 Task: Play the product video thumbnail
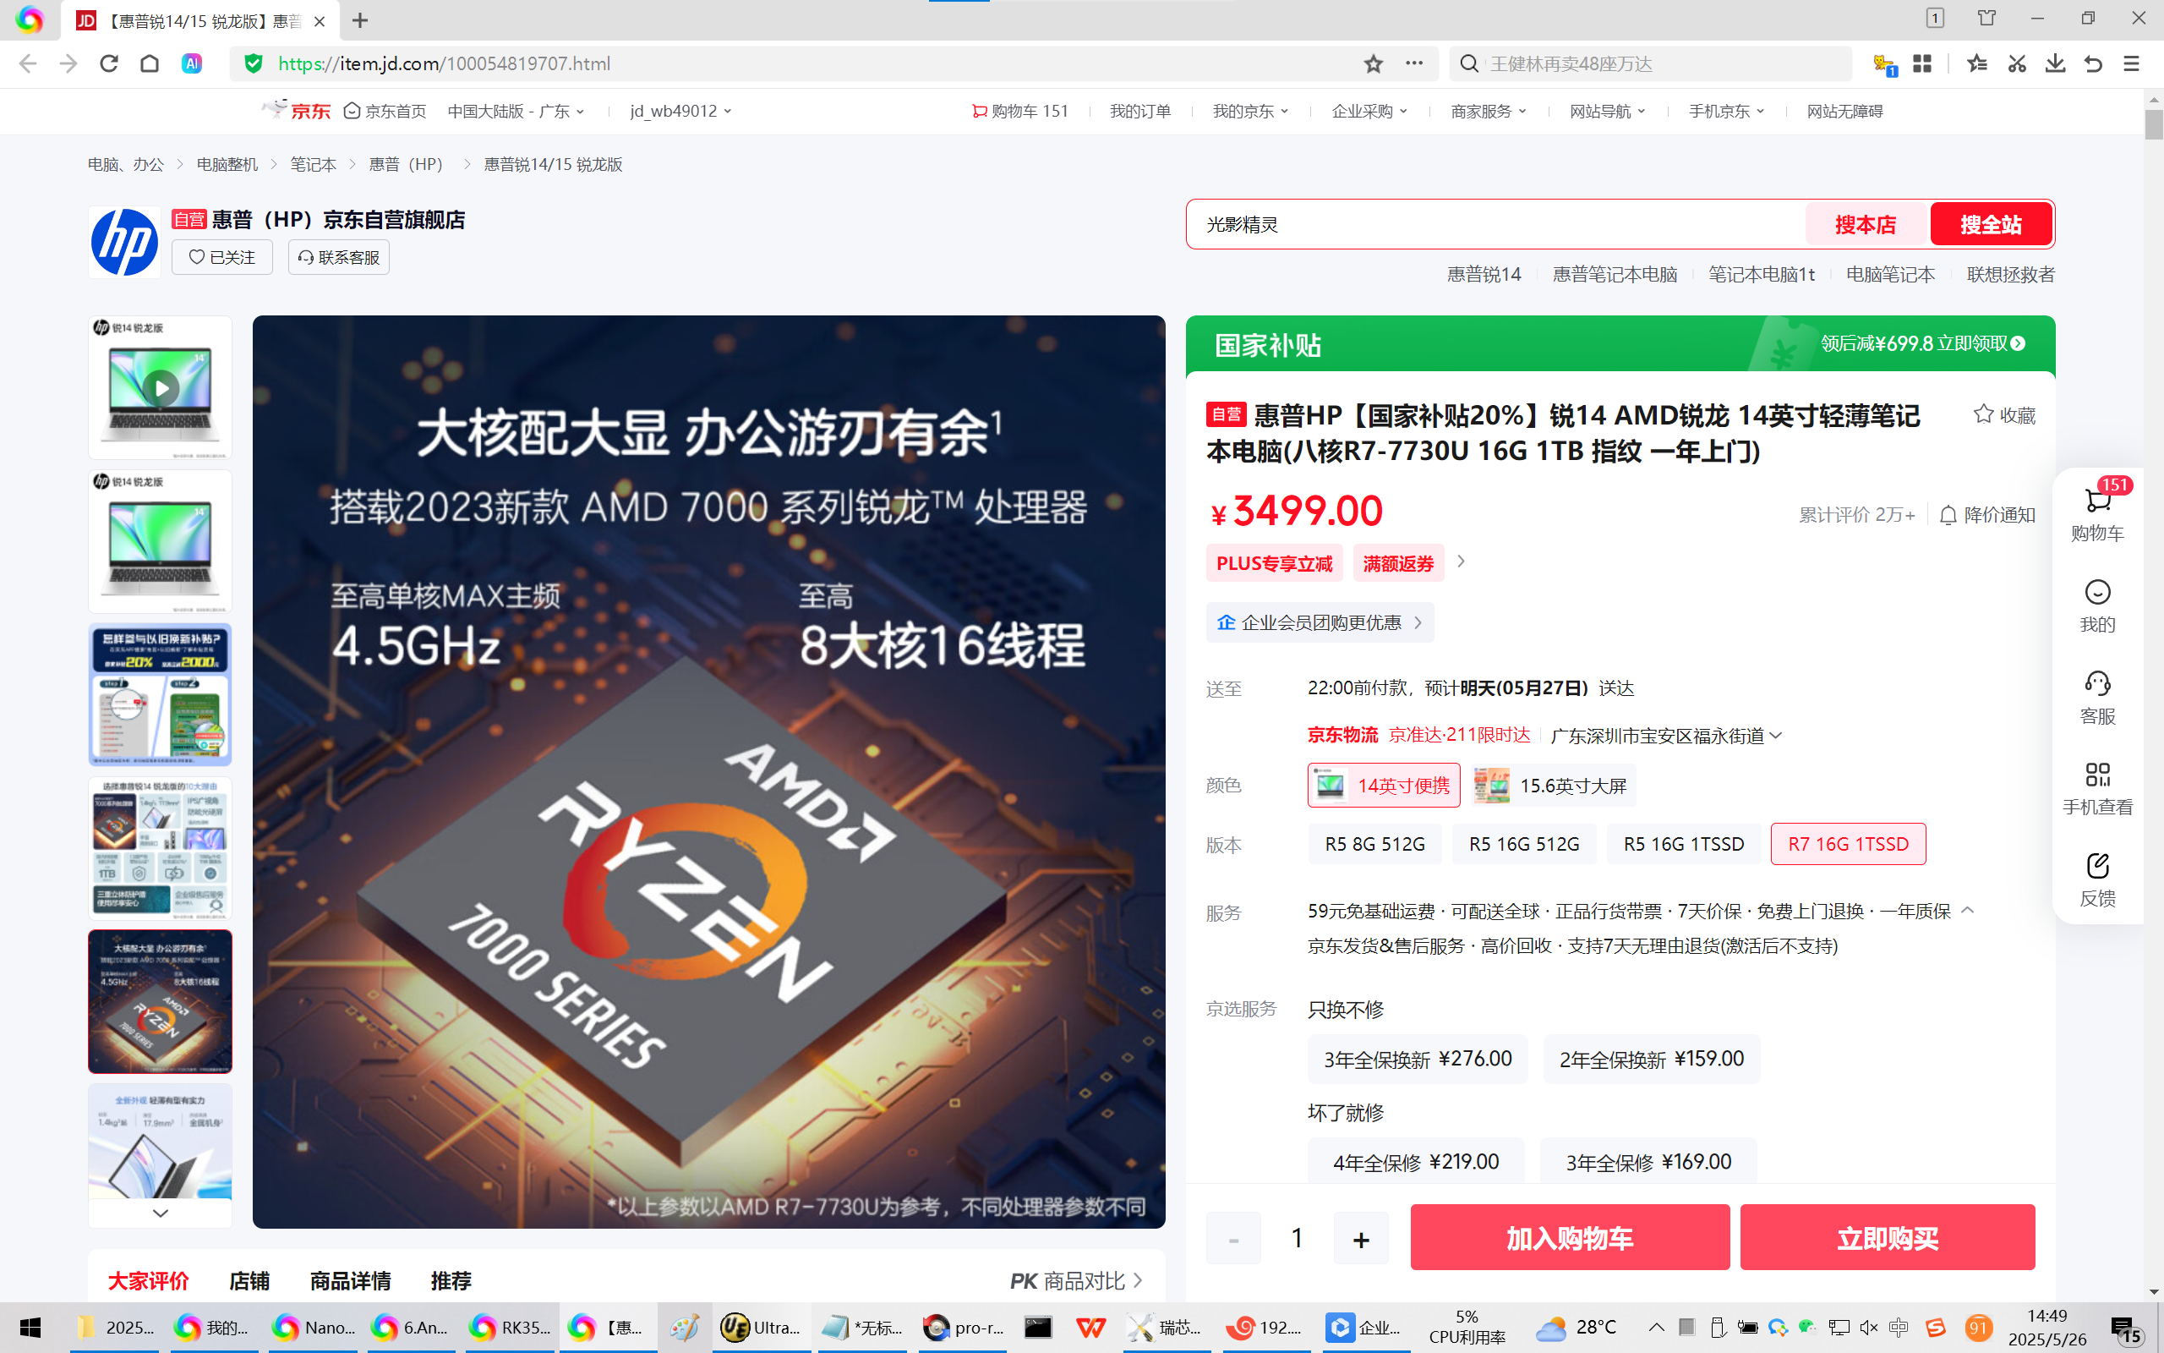click(x=161, y=388)
